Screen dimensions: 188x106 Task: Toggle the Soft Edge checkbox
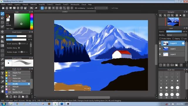(110, 8)
